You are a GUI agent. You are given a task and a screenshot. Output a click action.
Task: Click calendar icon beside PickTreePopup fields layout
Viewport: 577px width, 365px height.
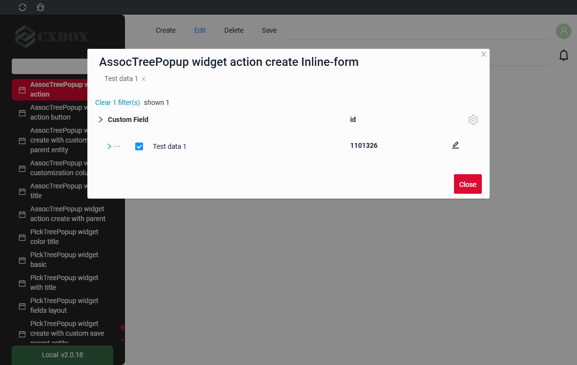point(22,306)
